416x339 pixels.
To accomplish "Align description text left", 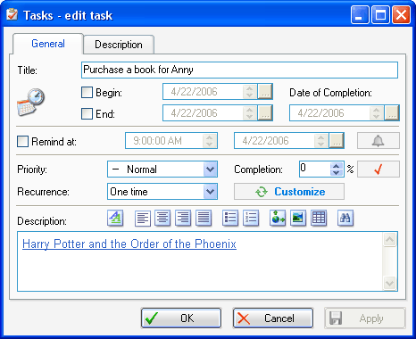I will coord(143,219).
